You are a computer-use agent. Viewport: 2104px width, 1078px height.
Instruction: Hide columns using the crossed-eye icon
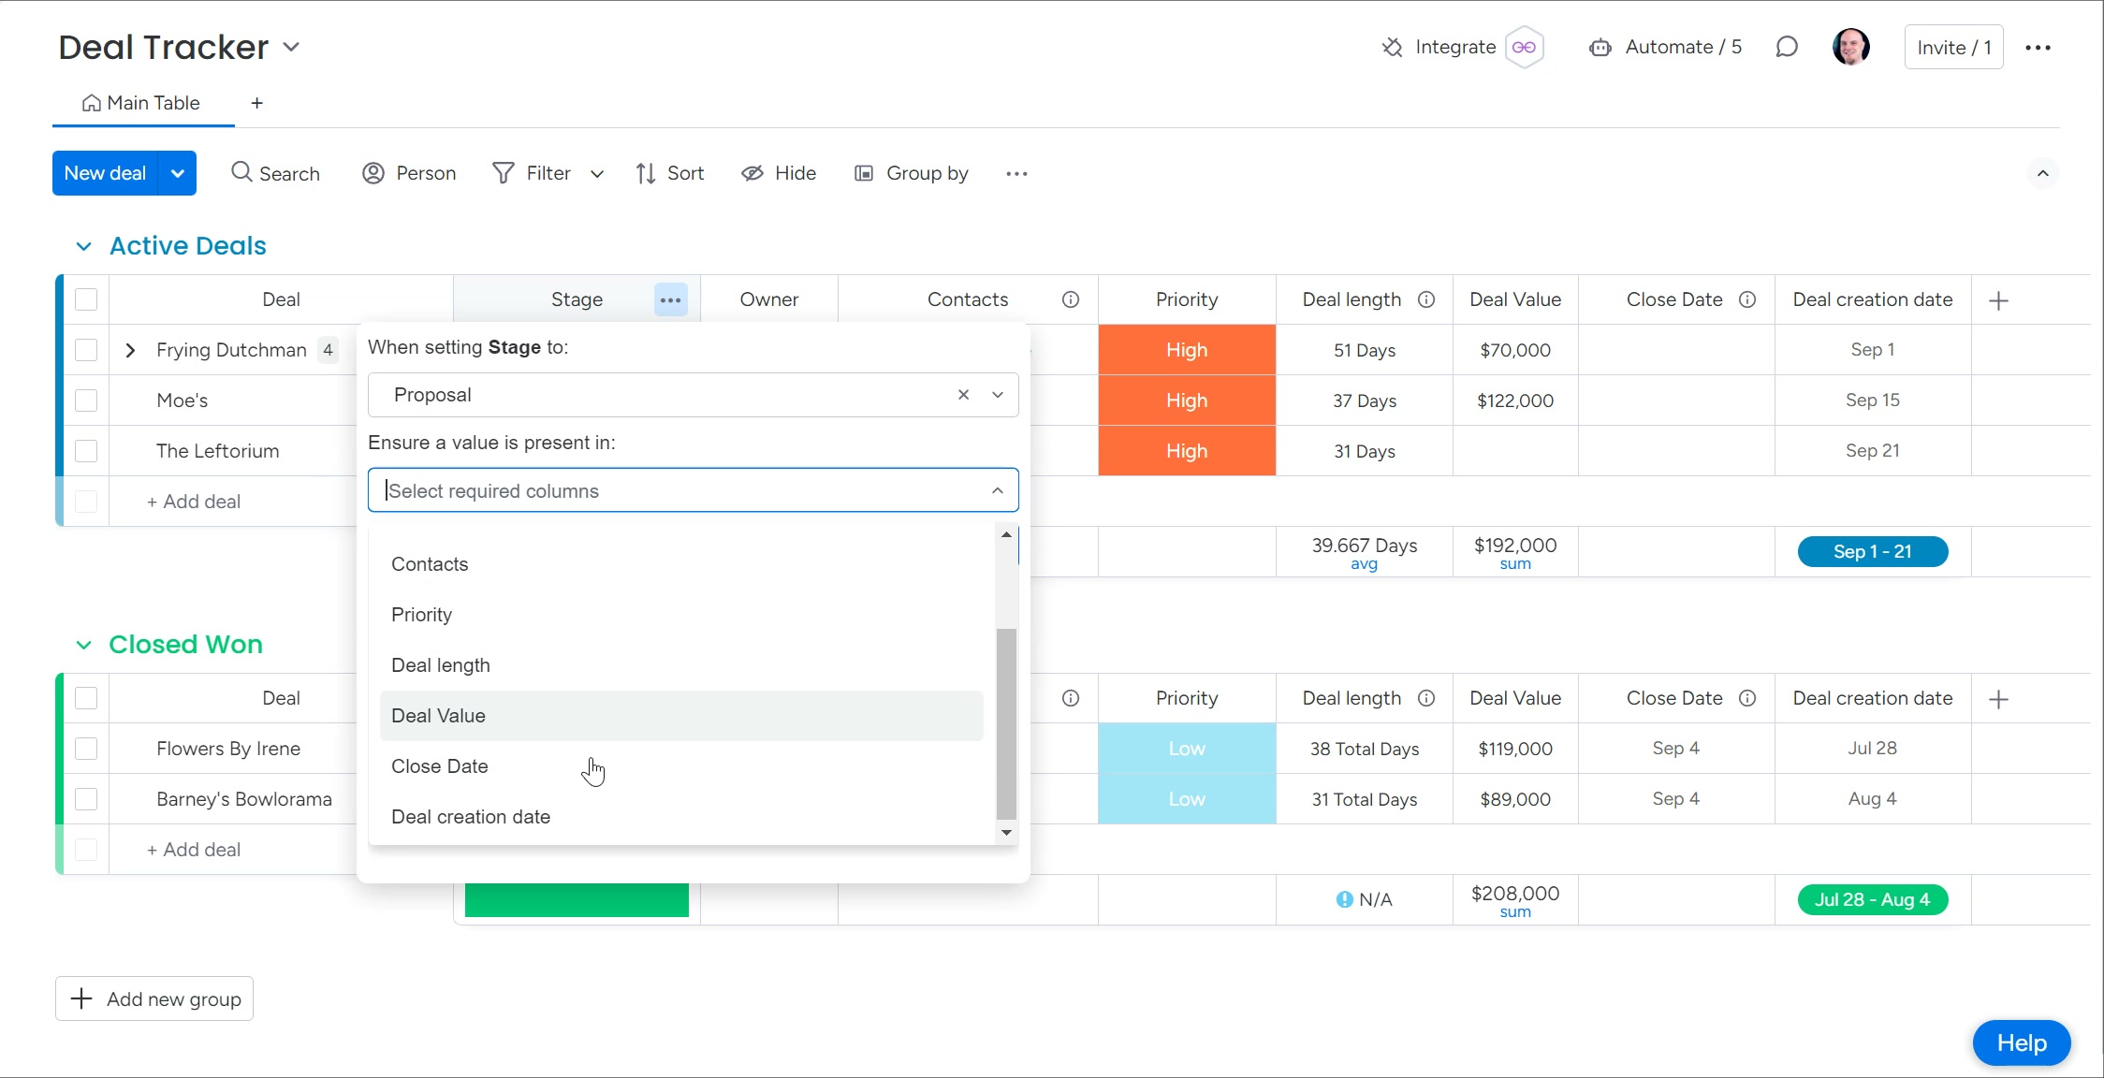click(752, 173)
